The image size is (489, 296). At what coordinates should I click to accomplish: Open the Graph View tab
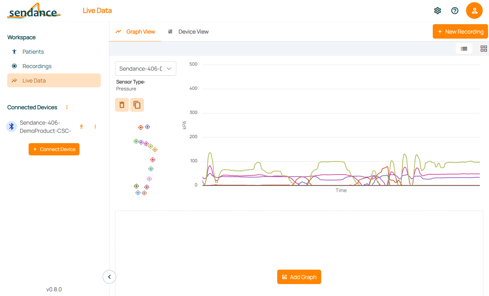[135, 32]
